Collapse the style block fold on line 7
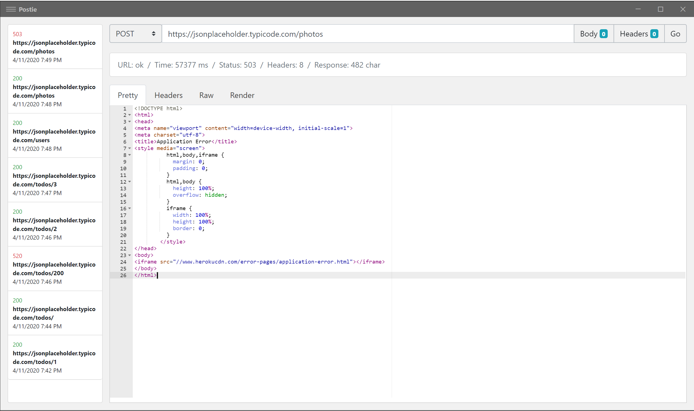Image resolution: width=694 pixels, height=411 pixels. point(130,148)
